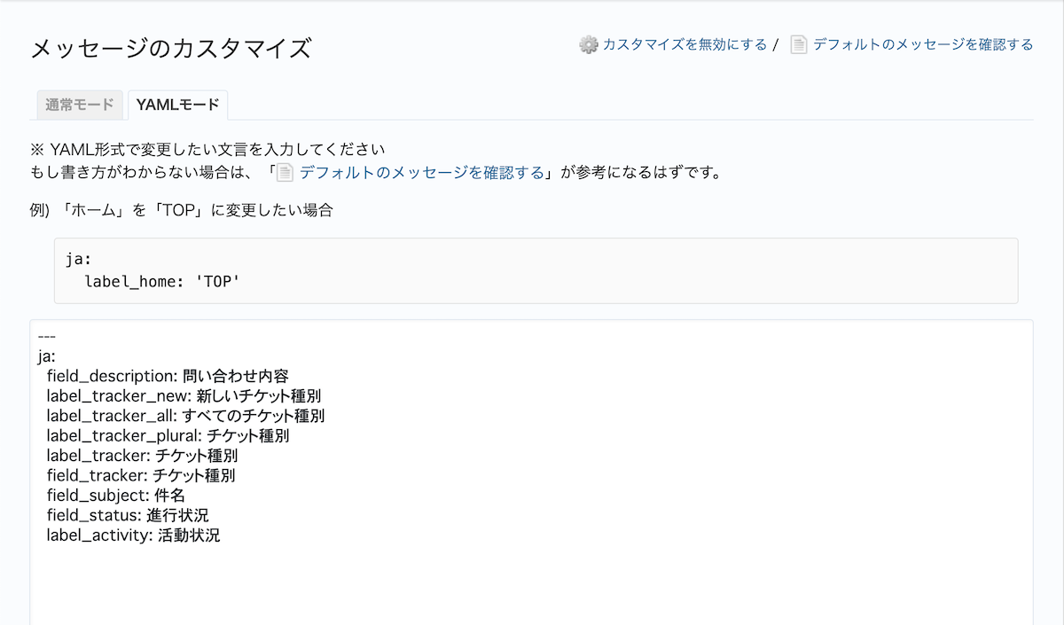The image size is (1064, 625).
Task: Set cursor on the field_tracker line
Action: coord(141,476)
